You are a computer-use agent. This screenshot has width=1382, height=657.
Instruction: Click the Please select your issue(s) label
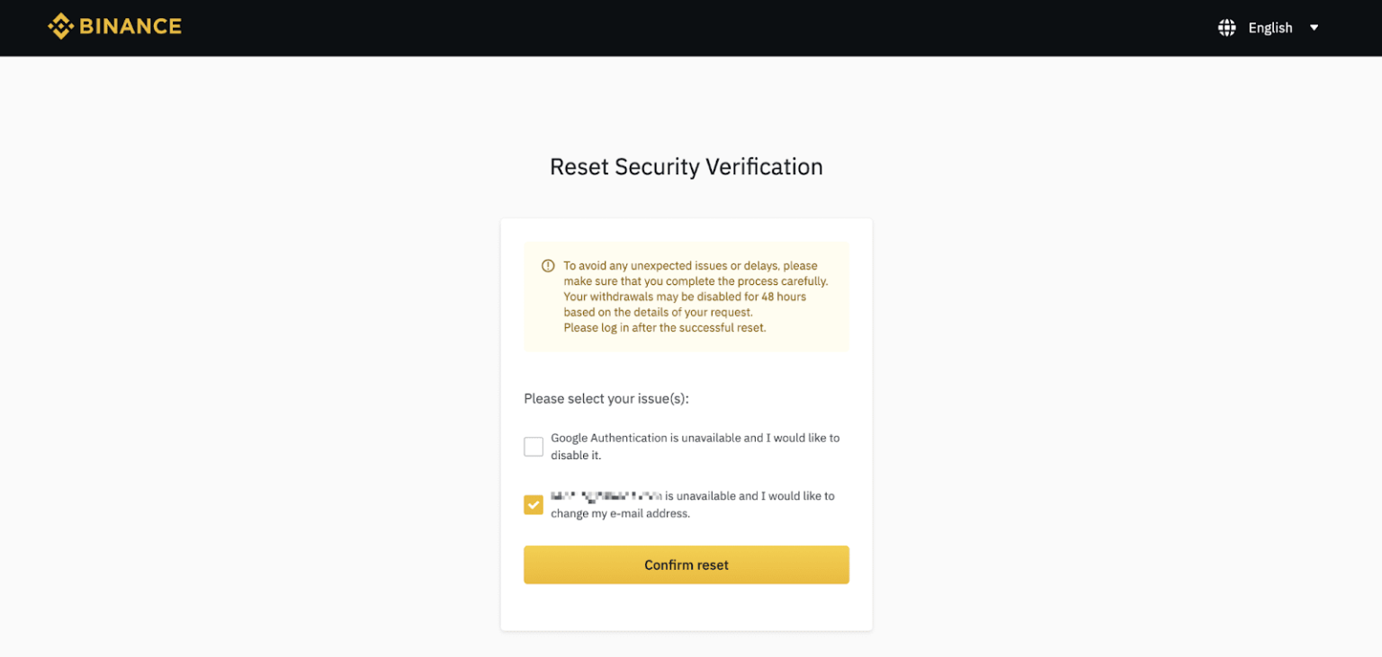(606, 398)
